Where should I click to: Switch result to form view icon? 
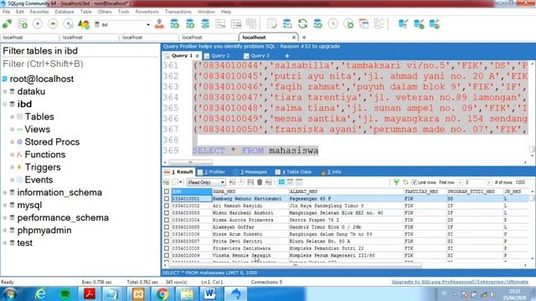coord(291,182)
